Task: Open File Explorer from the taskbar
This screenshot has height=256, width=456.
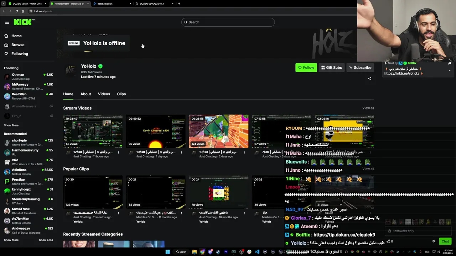Action: 195,252
